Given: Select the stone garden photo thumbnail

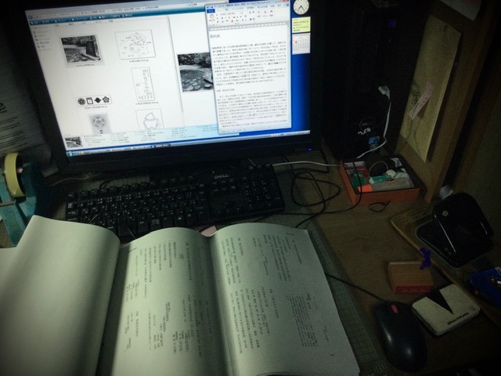Looking at the screenshot, I should 80,47.
